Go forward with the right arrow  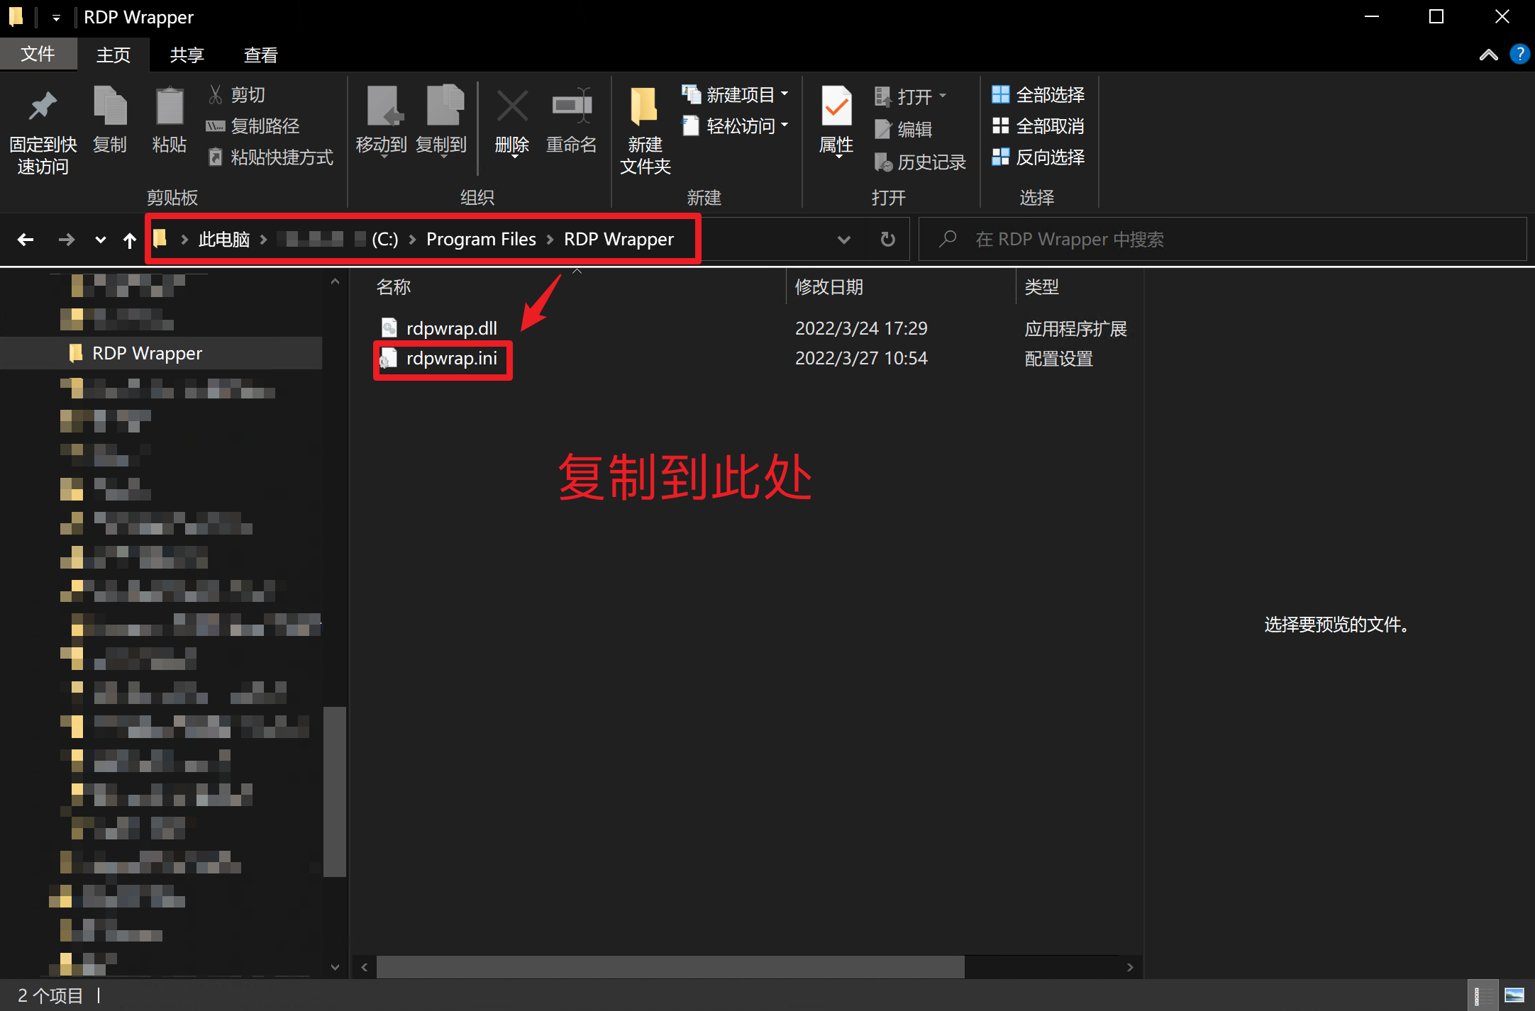click(x=66, y=240)
